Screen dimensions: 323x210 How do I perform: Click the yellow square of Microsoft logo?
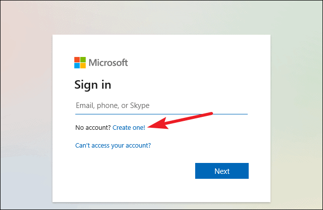83,66
